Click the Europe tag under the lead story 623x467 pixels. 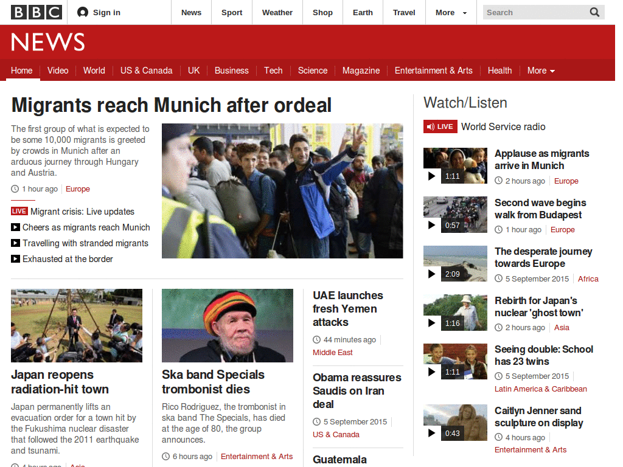point(78,189)
